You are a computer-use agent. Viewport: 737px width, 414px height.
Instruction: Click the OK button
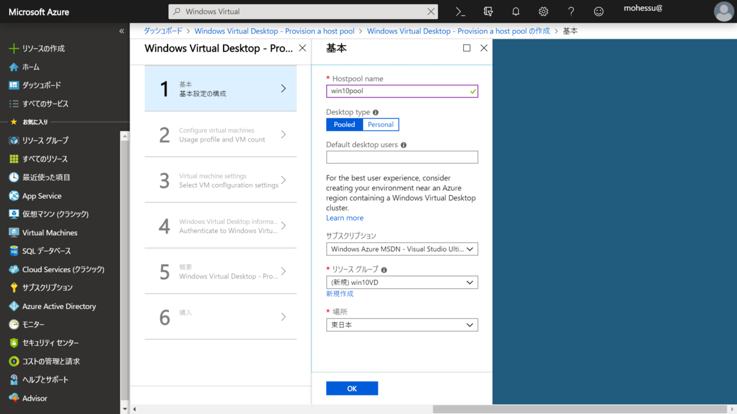click(x=352, y=388)
